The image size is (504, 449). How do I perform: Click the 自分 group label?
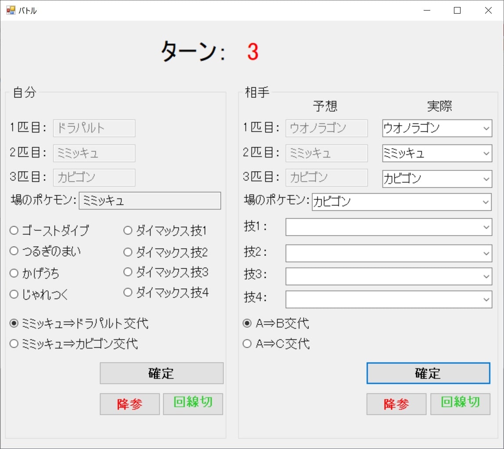click(x=25, y=92)
